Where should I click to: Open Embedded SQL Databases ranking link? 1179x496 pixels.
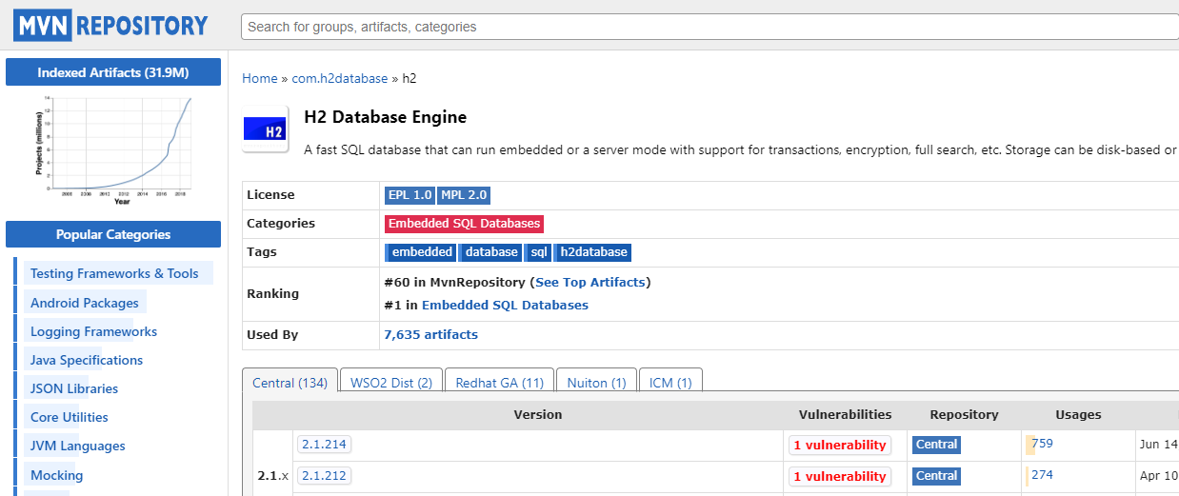(x=505, y=306)
